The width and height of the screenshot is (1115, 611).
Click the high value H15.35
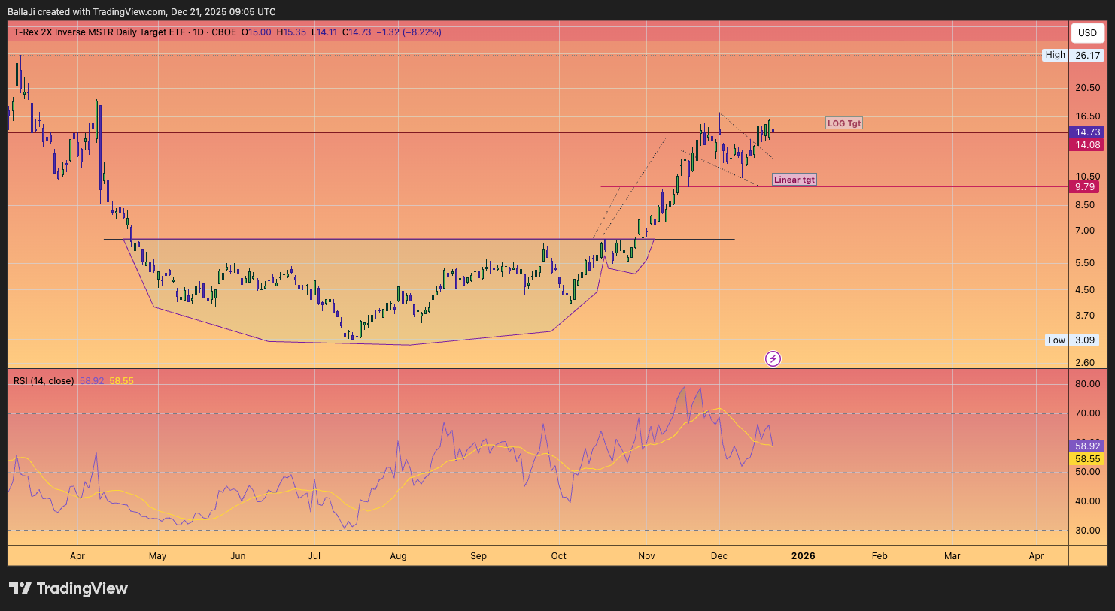click(x=291, y=32)
